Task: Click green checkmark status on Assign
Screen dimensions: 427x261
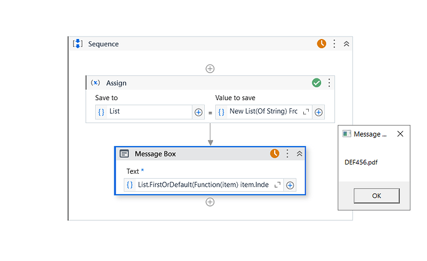Action: [316, 83]
